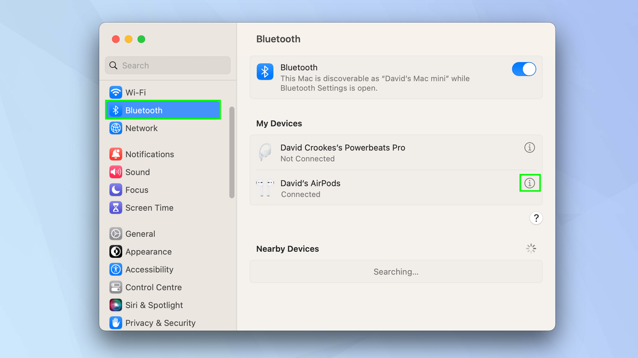Click the Control Centre icon
This screenshot has height=358, width=638.
116,287
